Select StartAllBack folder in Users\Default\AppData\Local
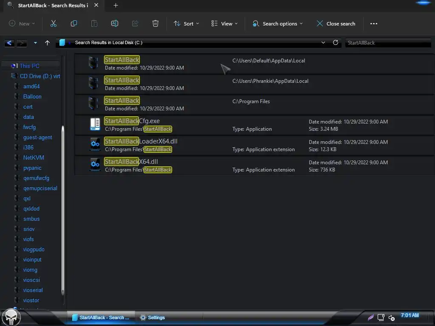Image resolution: width=435 pixels, height=326 pixels. point(254,64)
